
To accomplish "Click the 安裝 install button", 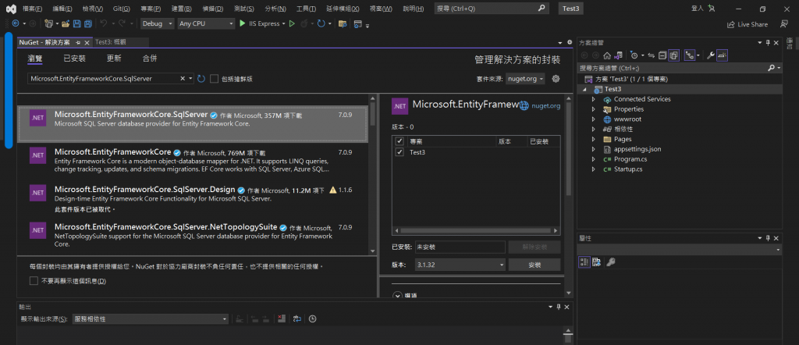I will [x=534, y=265].
